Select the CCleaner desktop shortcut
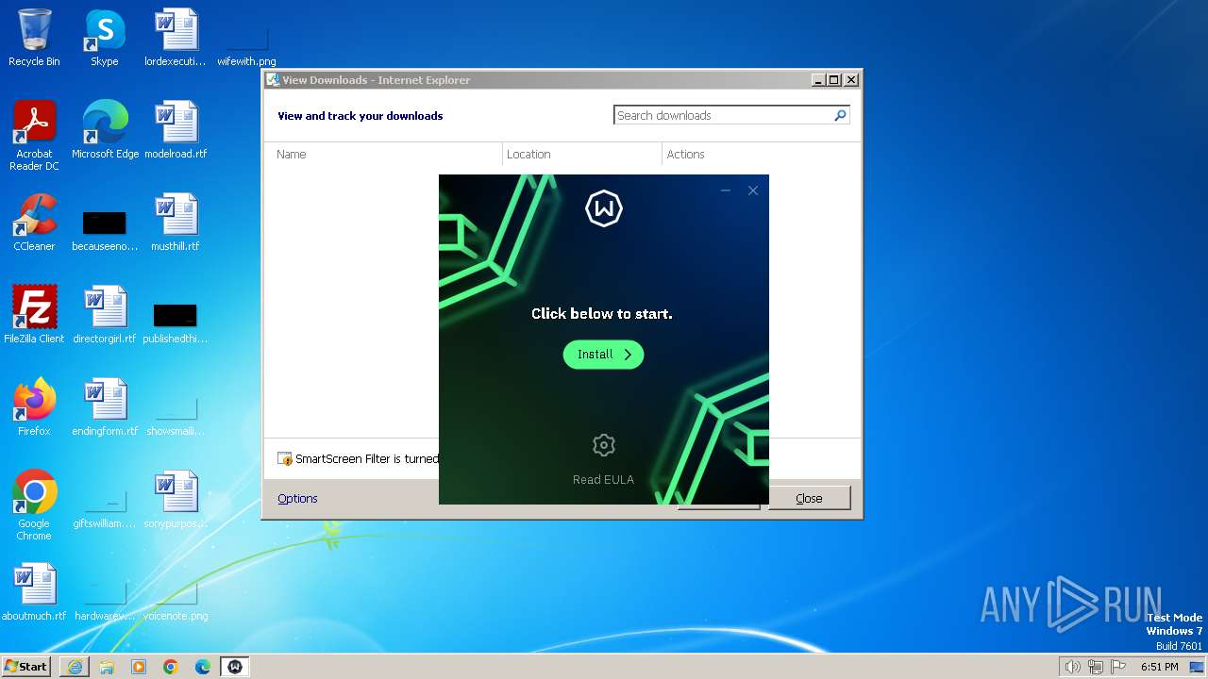This screenshot has width=1208, height=679. click(x=34, y=223)
